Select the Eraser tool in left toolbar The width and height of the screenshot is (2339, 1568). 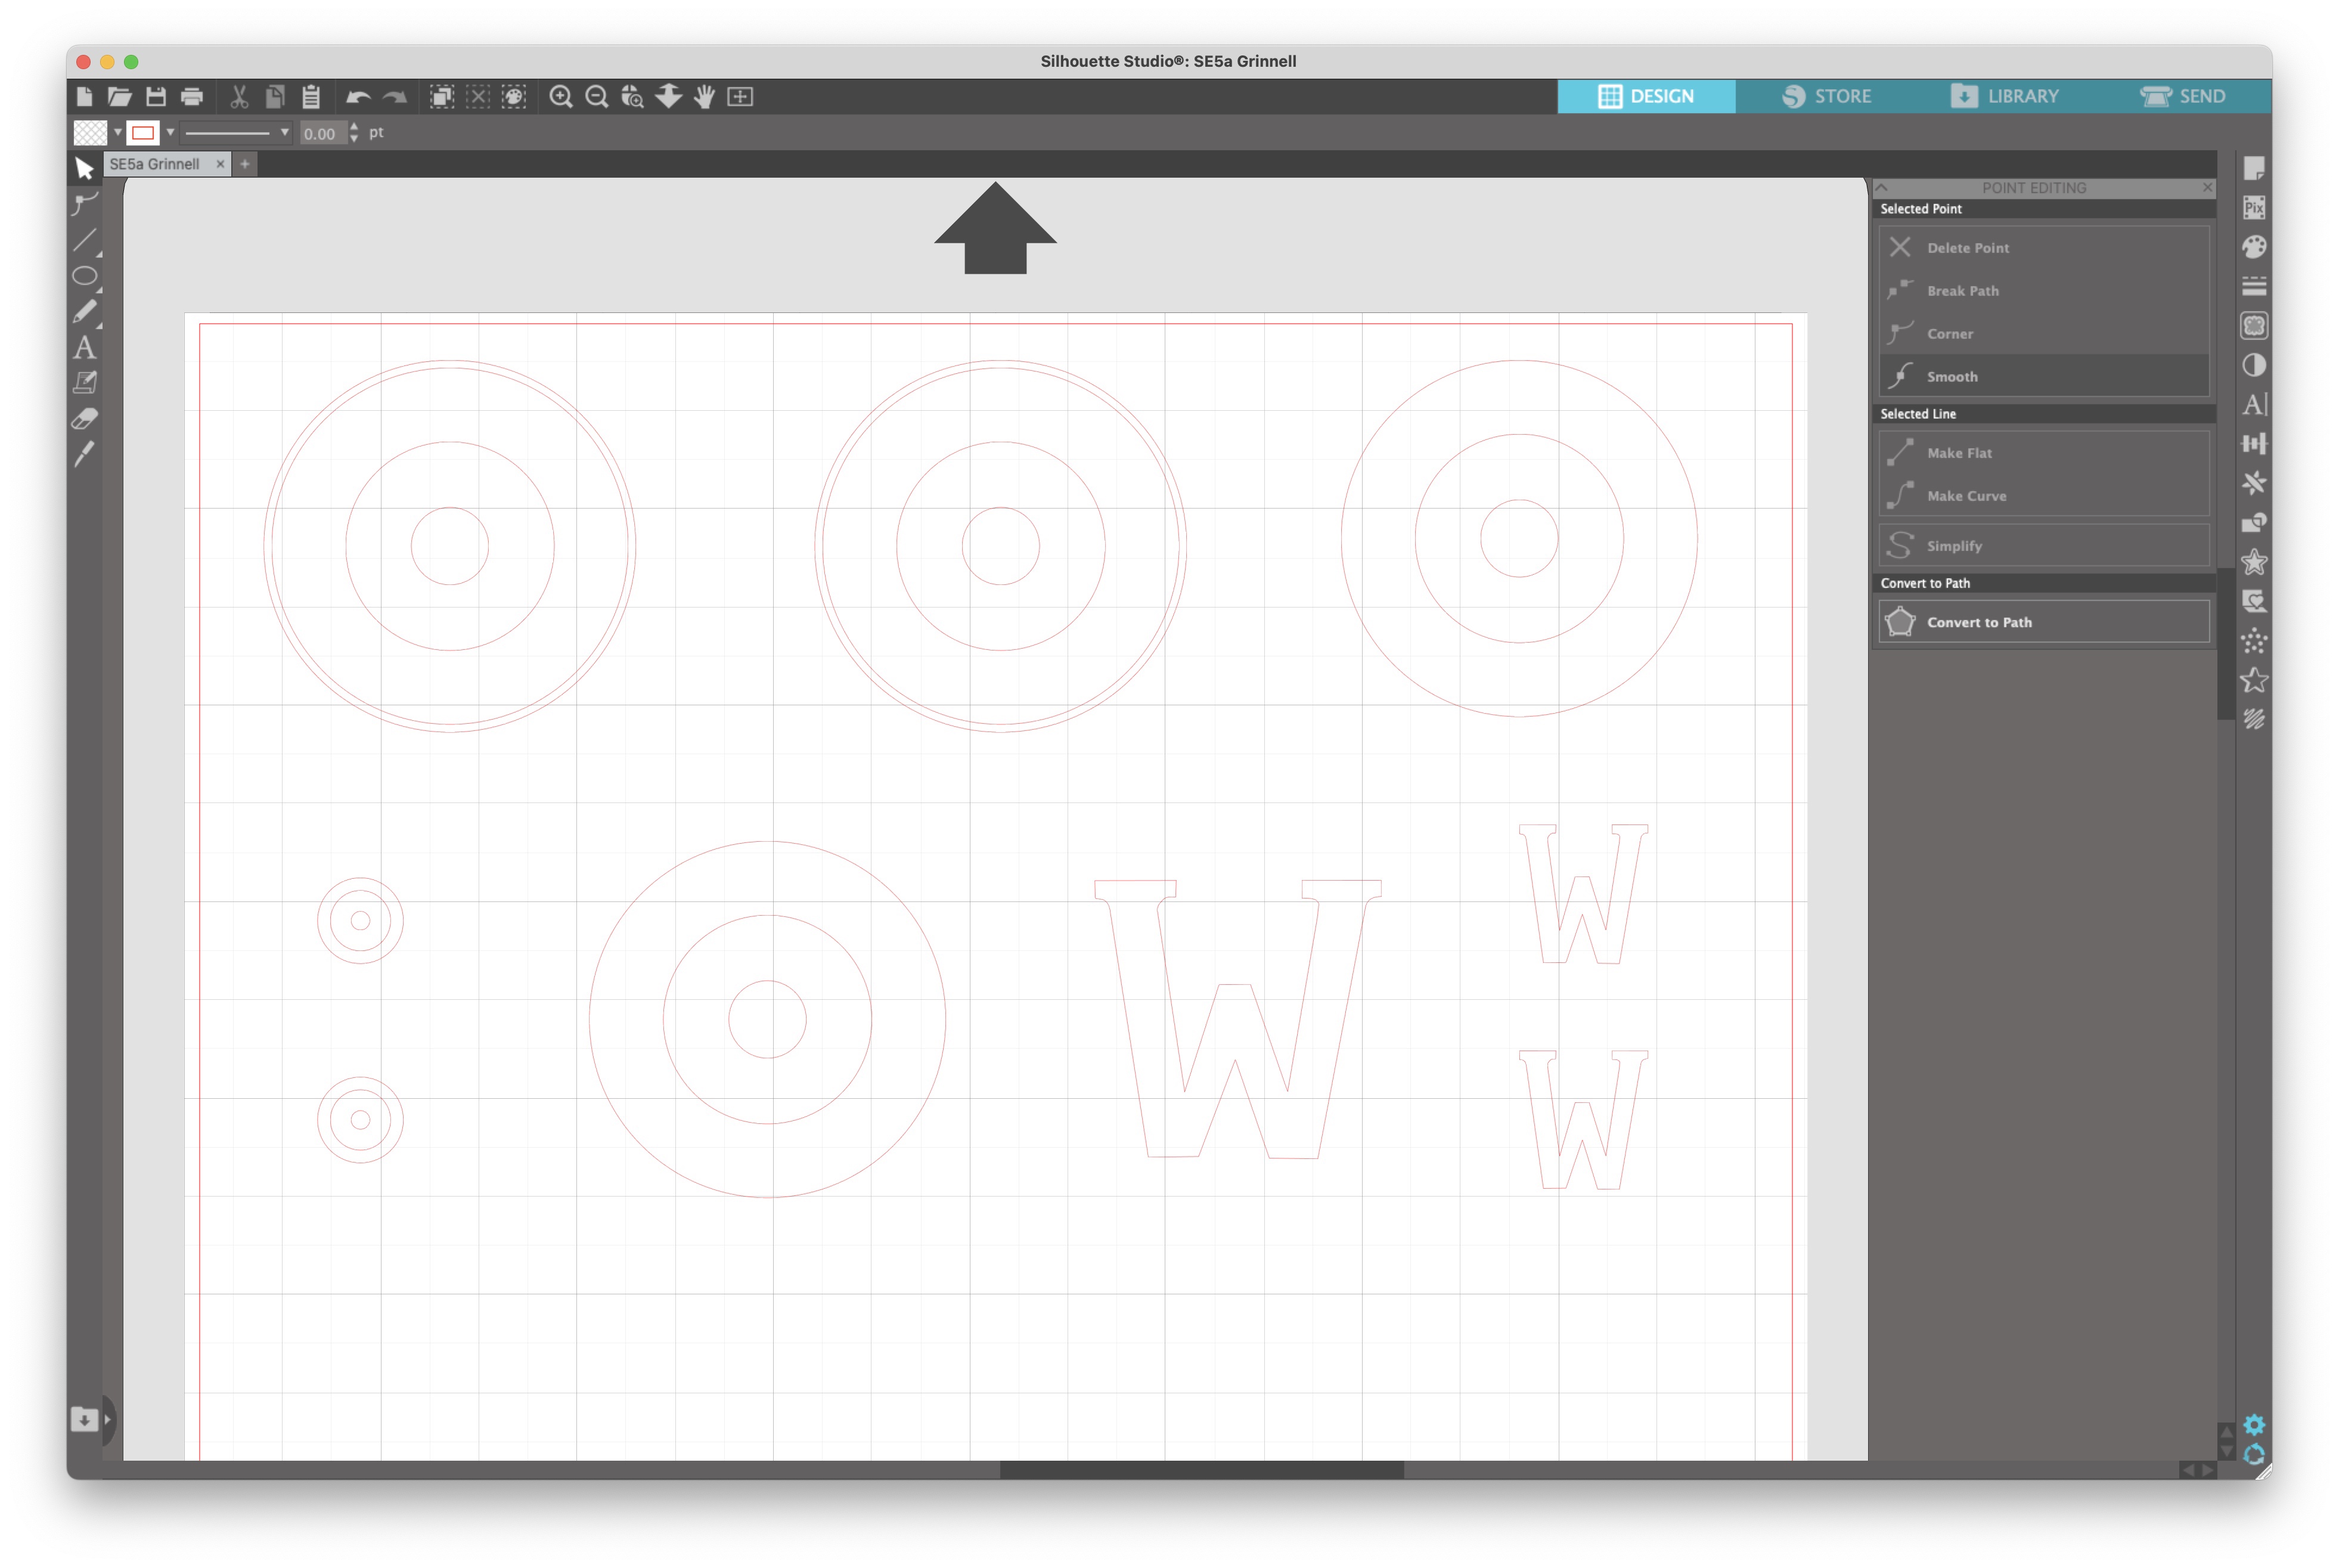(x=85, y=419)
